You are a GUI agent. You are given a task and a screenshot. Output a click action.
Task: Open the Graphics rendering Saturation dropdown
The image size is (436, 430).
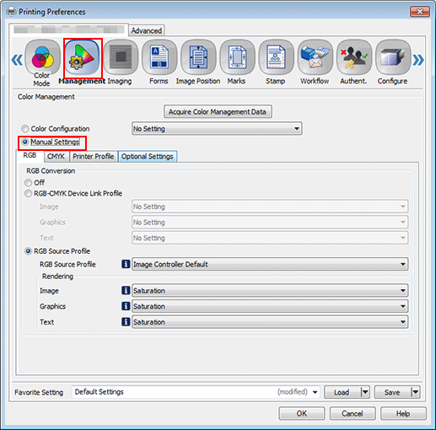pos(270,306)
